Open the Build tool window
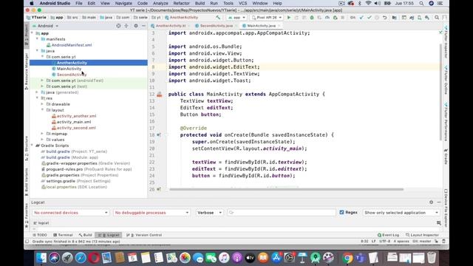Viewport: 473px width, 266px height. tap(86, 235)
